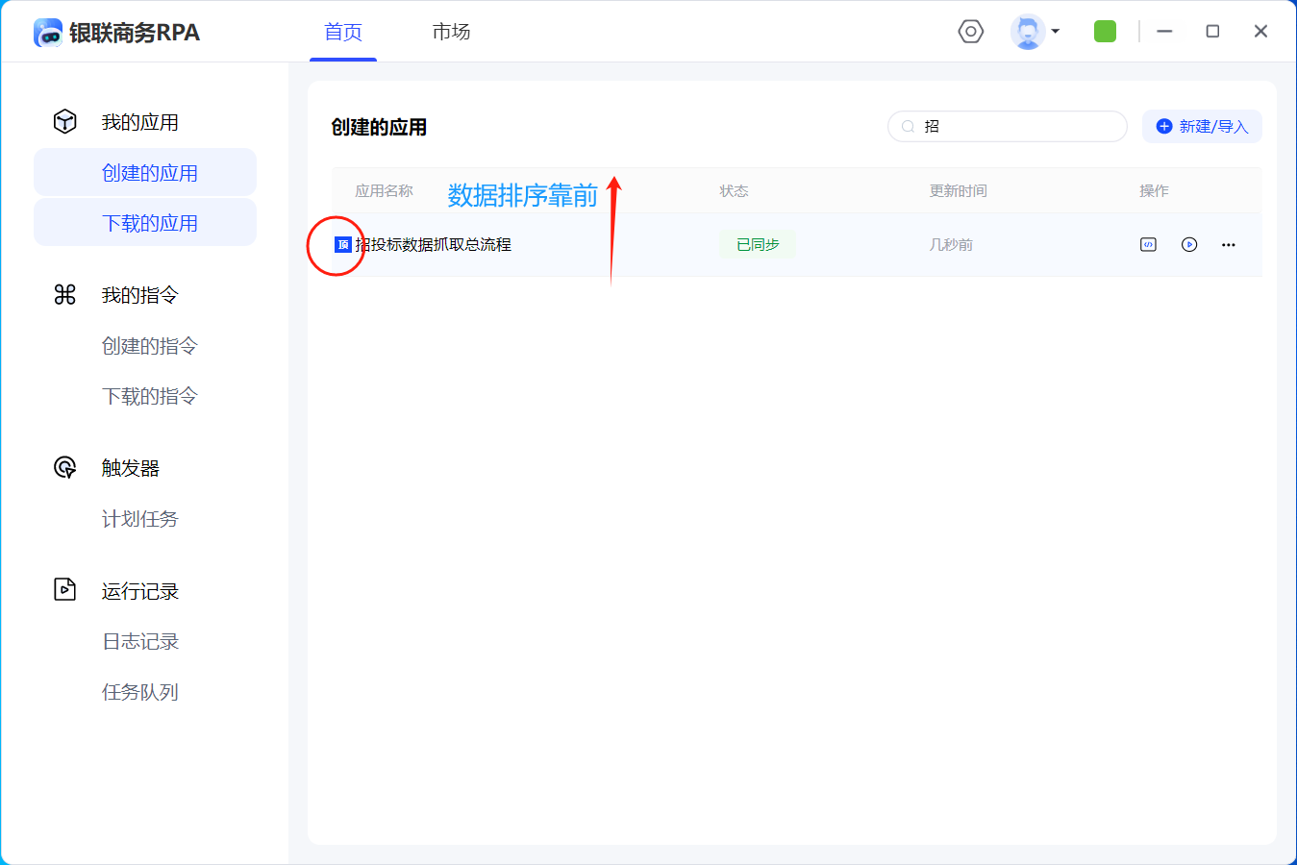This screenshot has width=1297, height=865.
Task: Open the three-dot more actions menu
Action: click(x=1229, y=245)
